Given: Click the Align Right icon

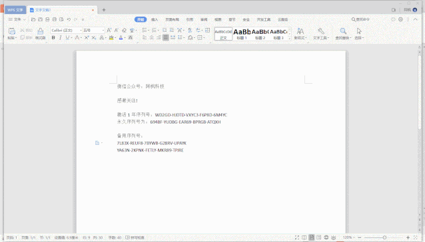Looking at the screenshot, I should click(159, 38).
